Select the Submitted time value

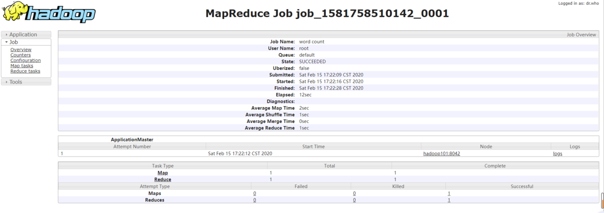pyautogui.click(x=331, y=75)
